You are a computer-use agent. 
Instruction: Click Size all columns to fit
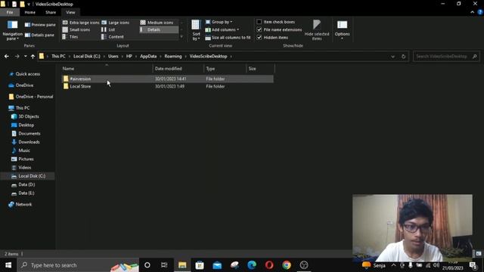(x=228, y=38)
